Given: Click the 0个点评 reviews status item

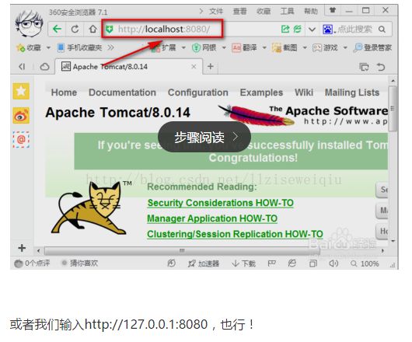Looking at the screenshot, I should click(32, 263).
